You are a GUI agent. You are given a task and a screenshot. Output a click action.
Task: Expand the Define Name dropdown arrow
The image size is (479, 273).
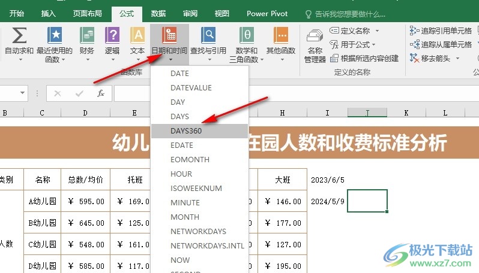(378, 31)
